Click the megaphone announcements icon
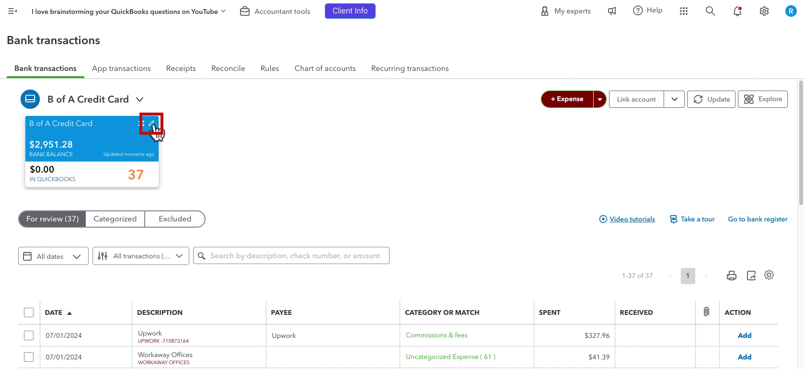Viewport: 804px width, 369px height. [x=612, y=11]
